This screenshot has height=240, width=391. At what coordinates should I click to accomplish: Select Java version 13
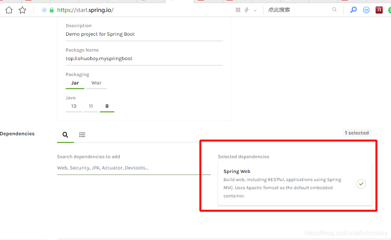[x=74, y=106]
